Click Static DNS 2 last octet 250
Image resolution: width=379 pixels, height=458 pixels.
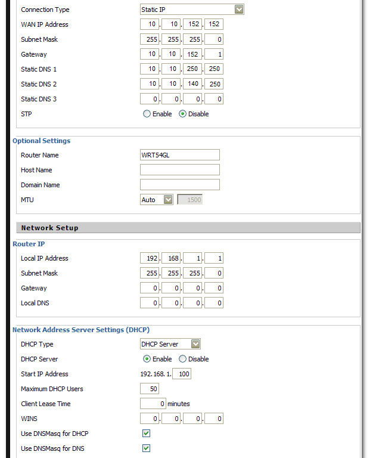[x=214, y=84]
